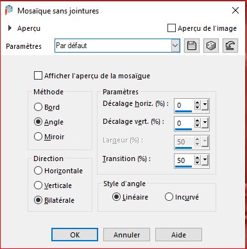247x249 pixels.
Task: Select the Incurvé angle style
Action: 169,197
